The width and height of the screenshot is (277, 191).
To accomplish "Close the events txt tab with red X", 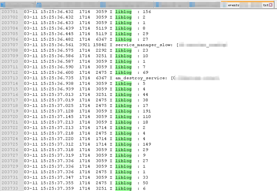I will tap(271, 5).
